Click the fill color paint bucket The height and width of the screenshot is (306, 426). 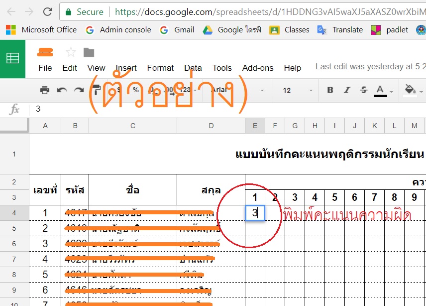410,90
